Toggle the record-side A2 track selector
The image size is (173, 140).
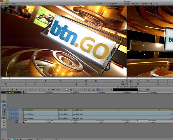click(x=16, y=117)
